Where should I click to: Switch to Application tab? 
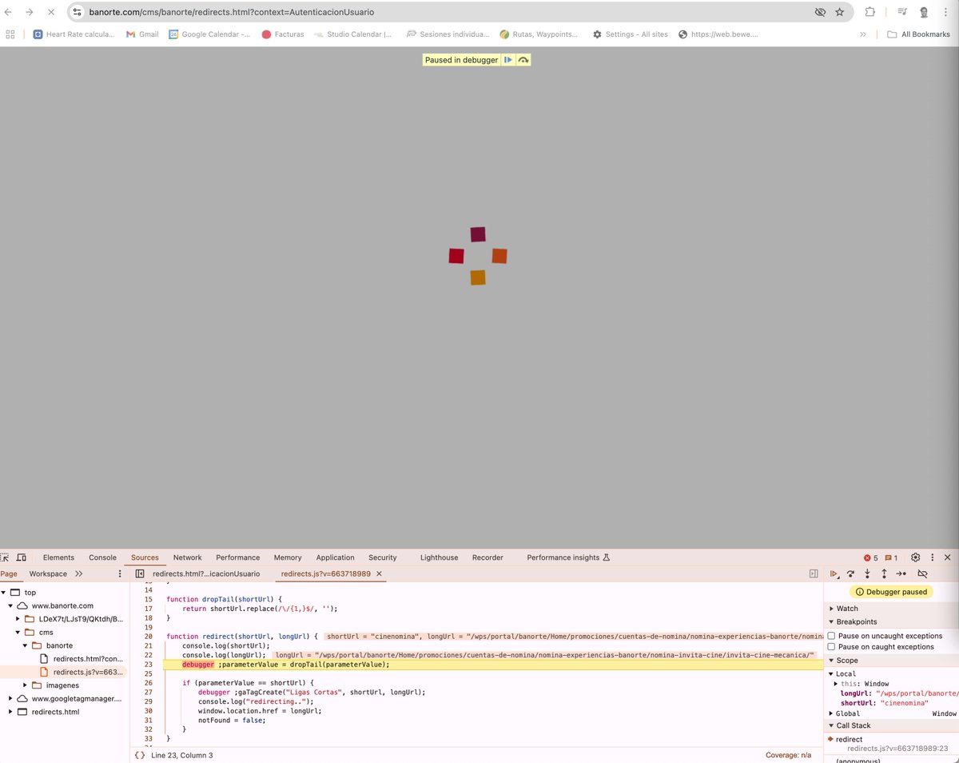tap(335, 557)
